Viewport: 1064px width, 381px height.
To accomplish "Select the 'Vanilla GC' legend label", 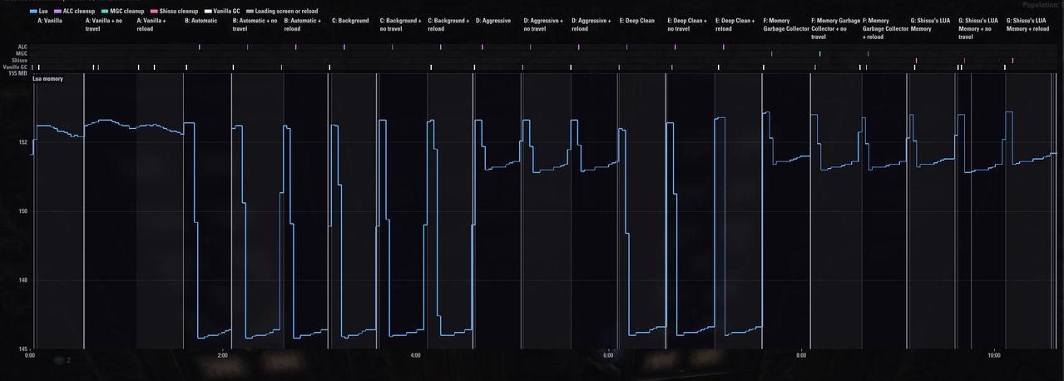I will click(226, 11).
